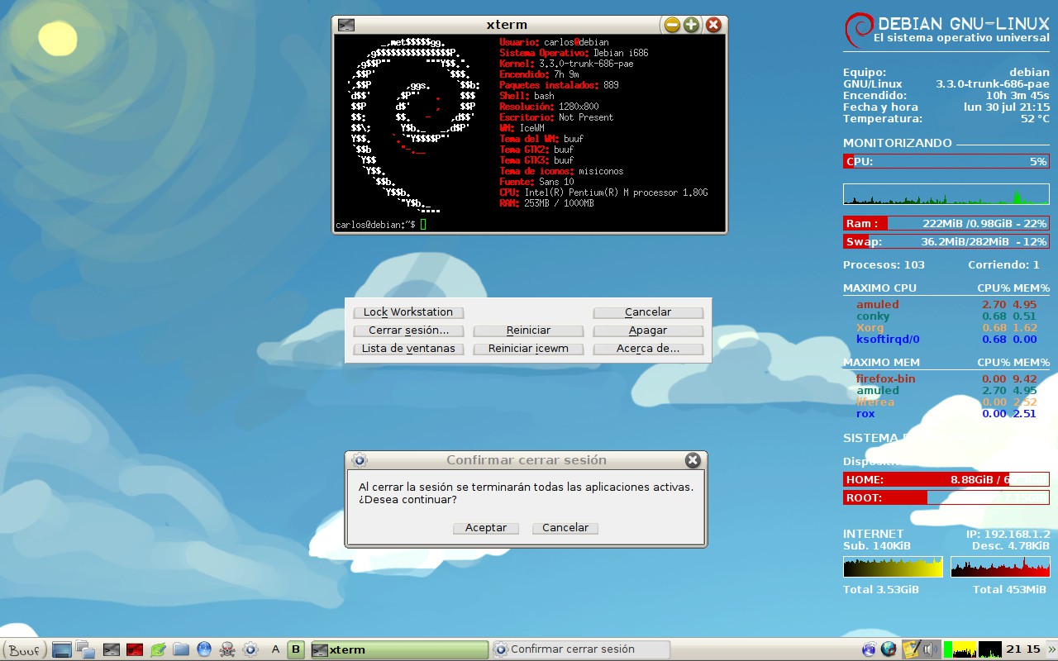Click the HOME disk usage bar

pos(946,479)
